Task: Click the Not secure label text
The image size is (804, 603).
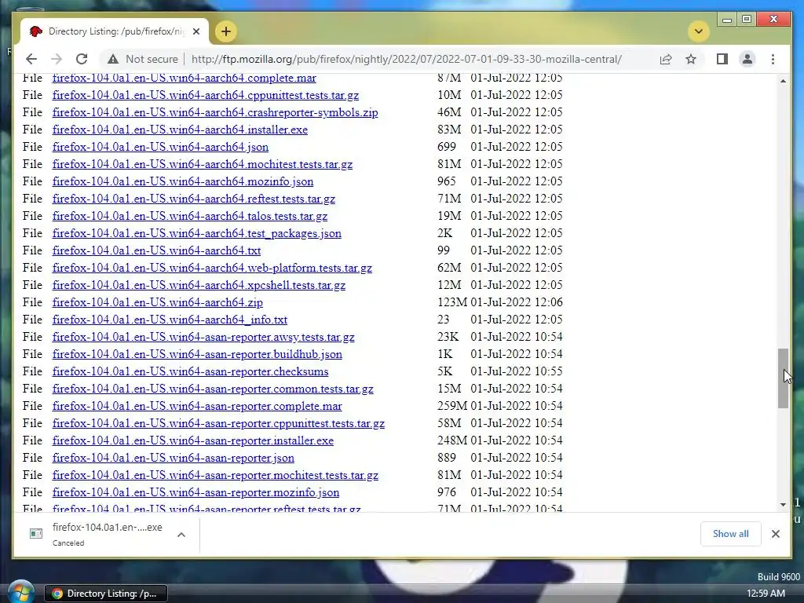Action: click(152, 59)
